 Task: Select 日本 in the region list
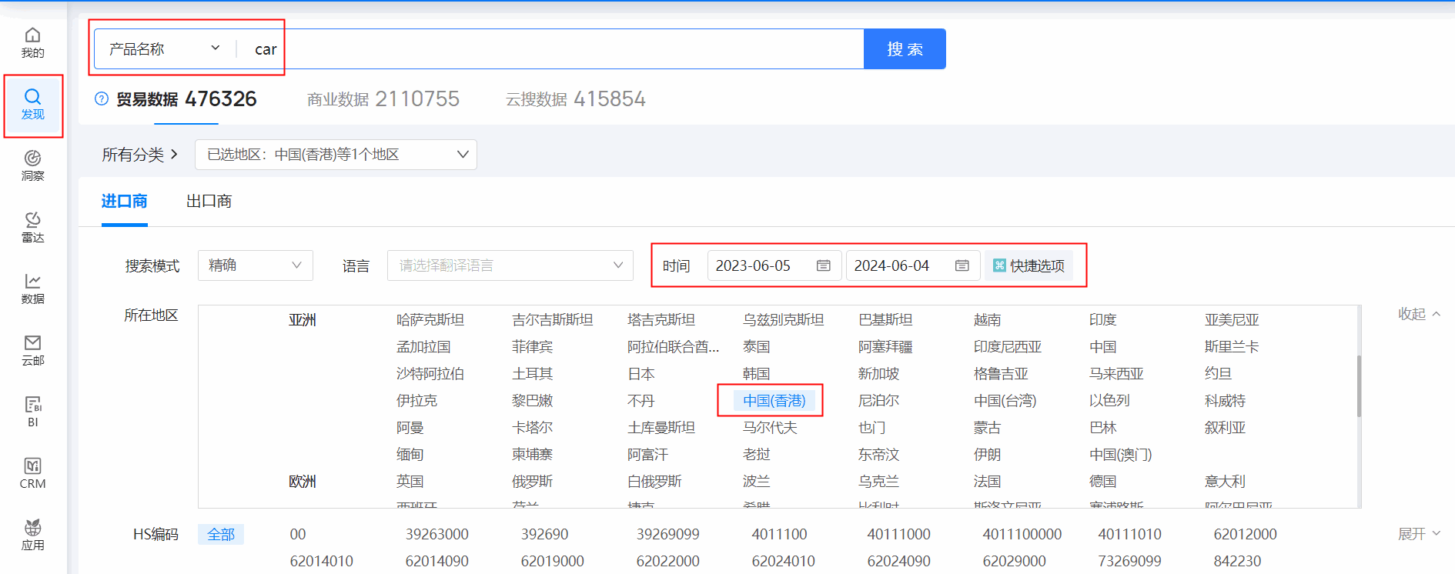641,374
